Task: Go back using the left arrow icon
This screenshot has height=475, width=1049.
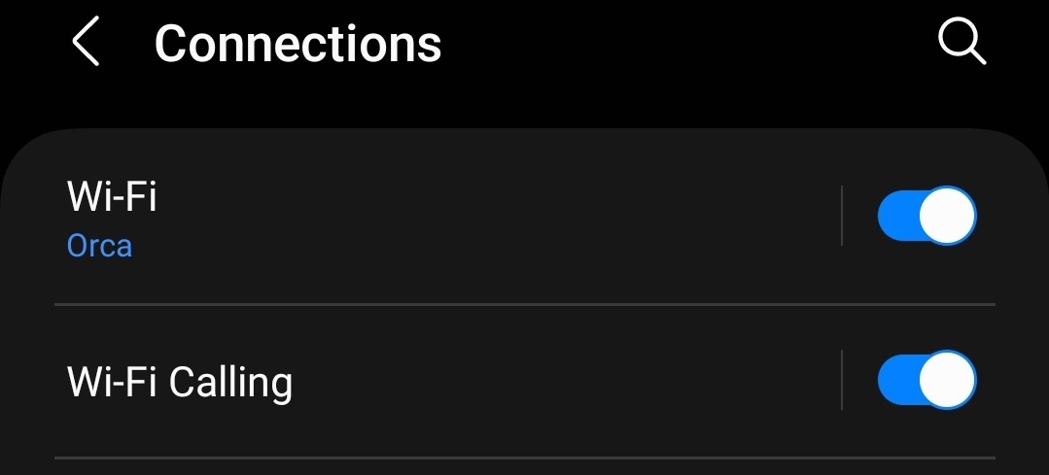Action: point(86,42)
